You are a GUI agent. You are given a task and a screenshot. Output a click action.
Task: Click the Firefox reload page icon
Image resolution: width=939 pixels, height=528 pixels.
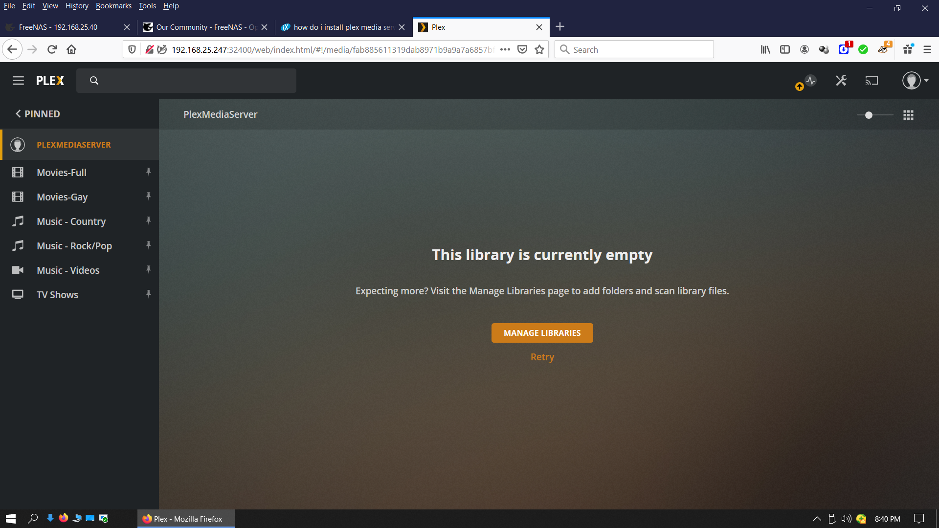click(52, 49)
